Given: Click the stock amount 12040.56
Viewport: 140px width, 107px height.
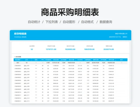Looking at the screenshot, I should [111, 66].
